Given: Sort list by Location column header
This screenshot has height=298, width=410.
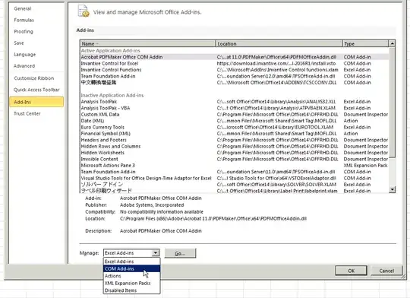Looking at the screenshot, I should click(x=279, y=44).
